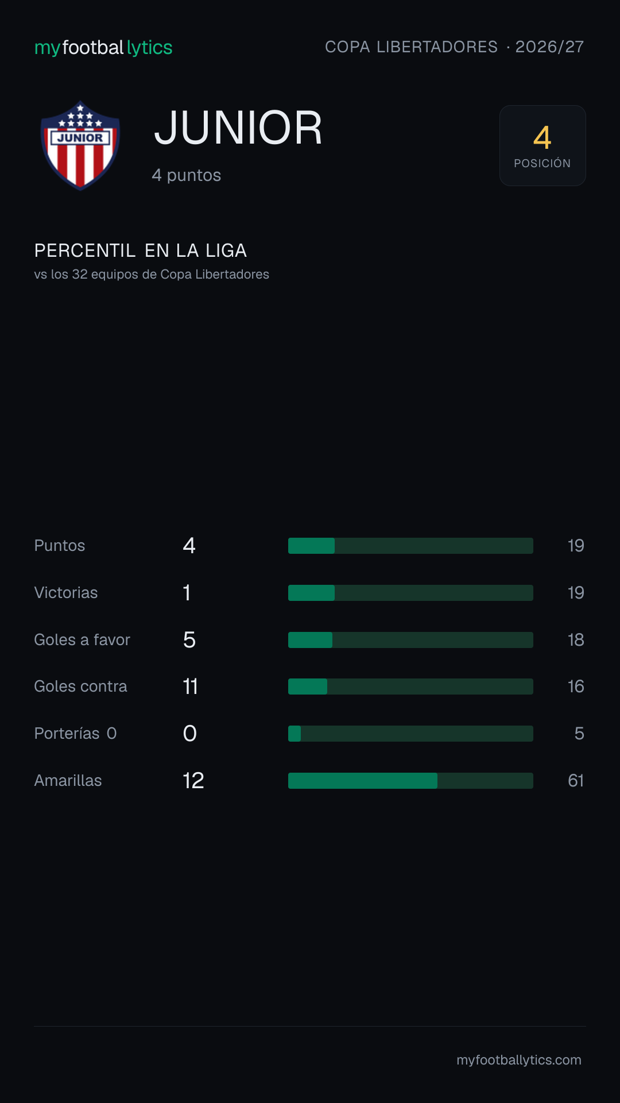Click the myfootballytics logo
The height and width of the screenshot is (1103, 620).
[x=103, y=48]
